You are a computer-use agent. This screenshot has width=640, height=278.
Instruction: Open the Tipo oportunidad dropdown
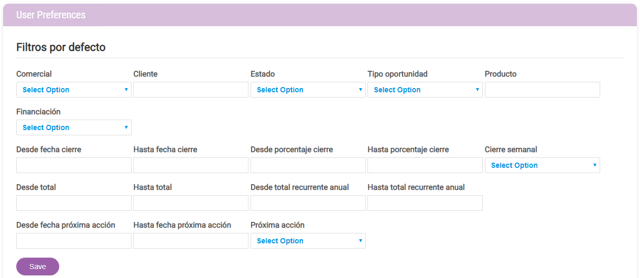pos(425,90)
